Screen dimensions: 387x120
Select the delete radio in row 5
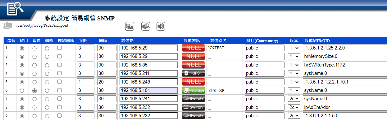[x=47, y=82]
